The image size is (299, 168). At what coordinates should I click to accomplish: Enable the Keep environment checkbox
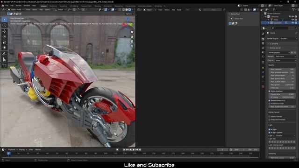(270, 119)
